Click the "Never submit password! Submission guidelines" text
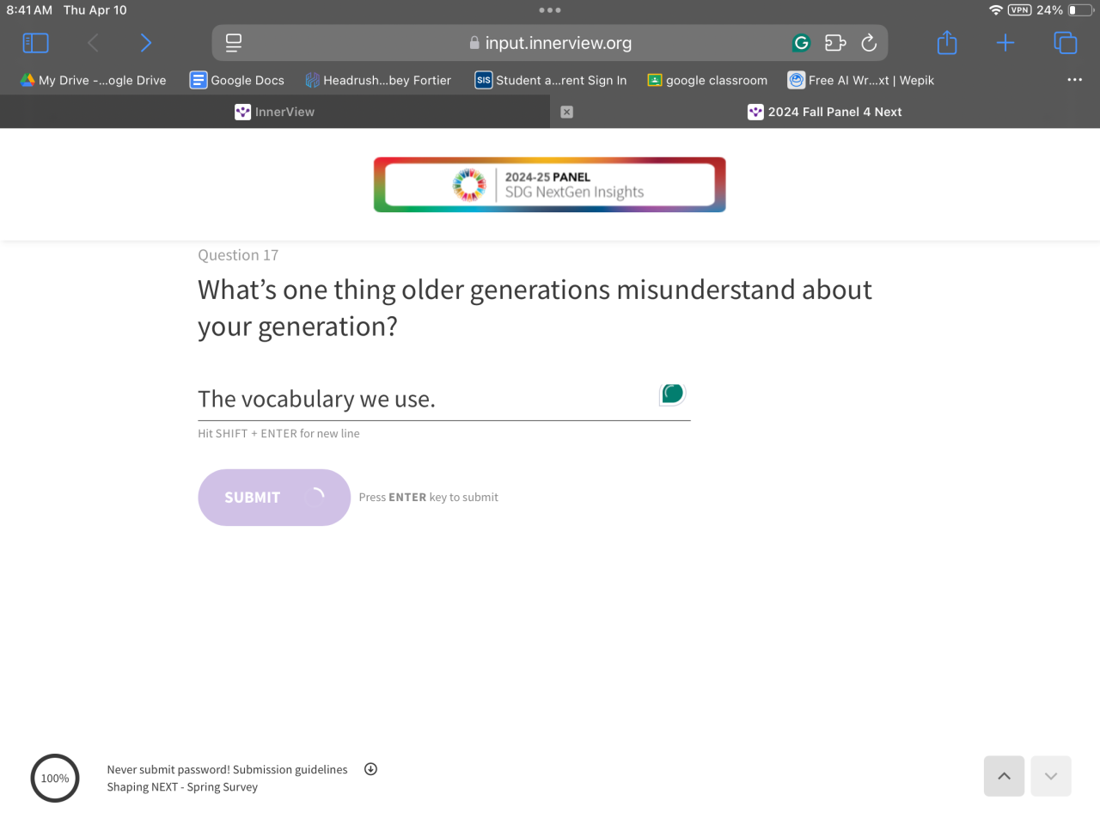This screenshot has width=1100, height=825. click(x=227, y=770)
